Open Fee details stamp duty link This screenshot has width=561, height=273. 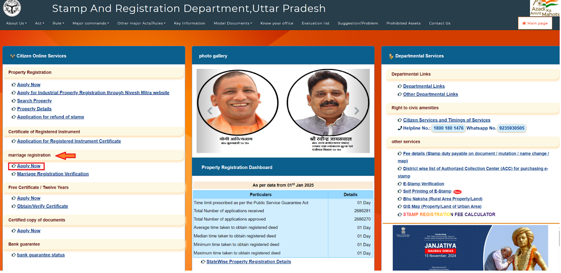click(473, 157)
